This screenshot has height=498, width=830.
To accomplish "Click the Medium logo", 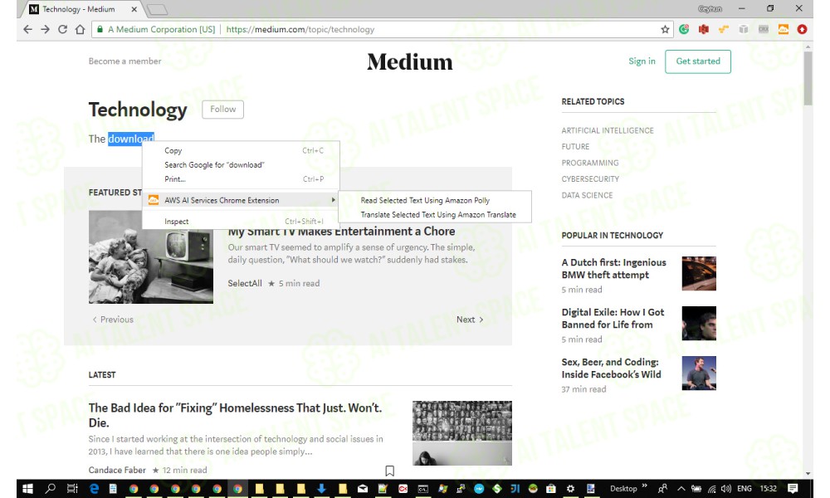I will click(x=410, y=62).
